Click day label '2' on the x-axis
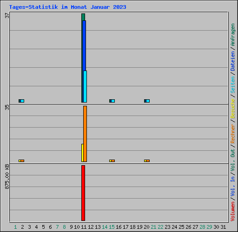 coord(22,227)
